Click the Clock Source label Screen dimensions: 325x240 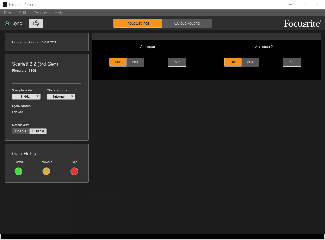(57, 90)
